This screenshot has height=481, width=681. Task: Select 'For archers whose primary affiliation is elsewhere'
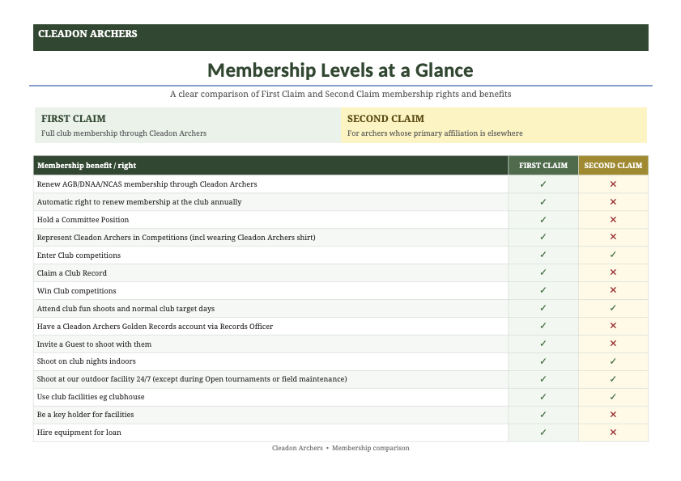[x=435, y=133]
